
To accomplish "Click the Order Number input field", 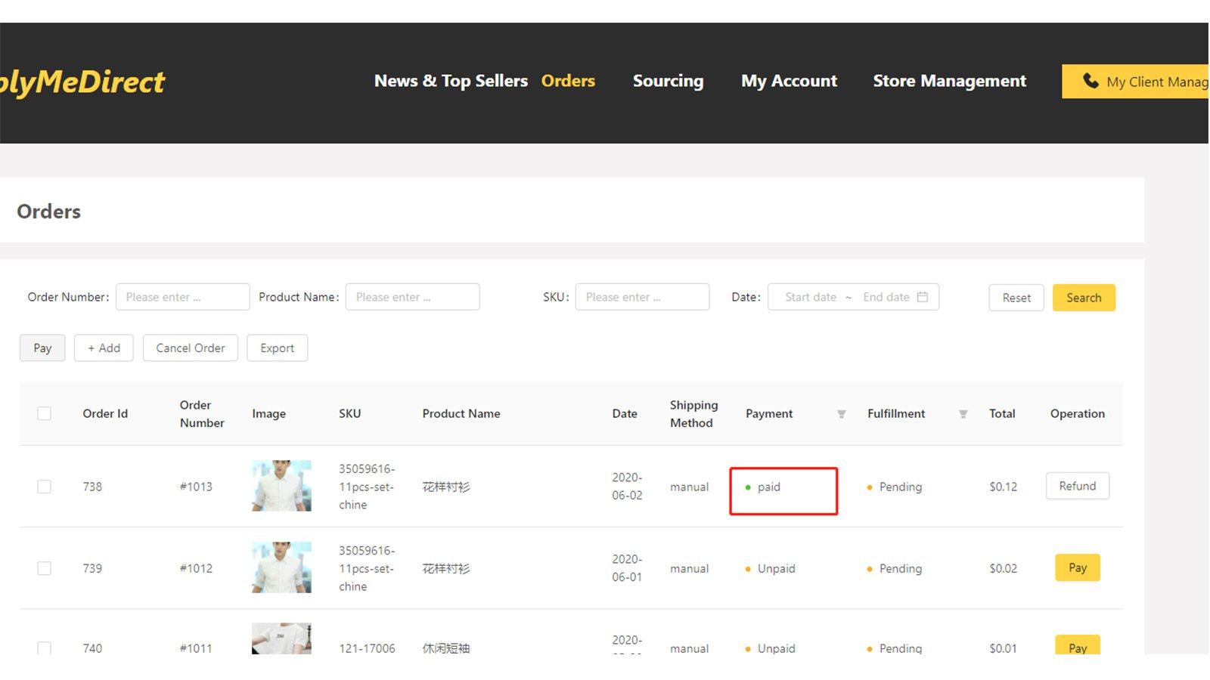I will pyautogui.click(x=182, y=297).
